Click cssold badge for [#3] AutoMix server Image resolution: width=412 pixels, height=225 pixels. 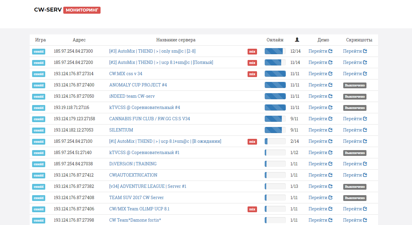[39, 51]
